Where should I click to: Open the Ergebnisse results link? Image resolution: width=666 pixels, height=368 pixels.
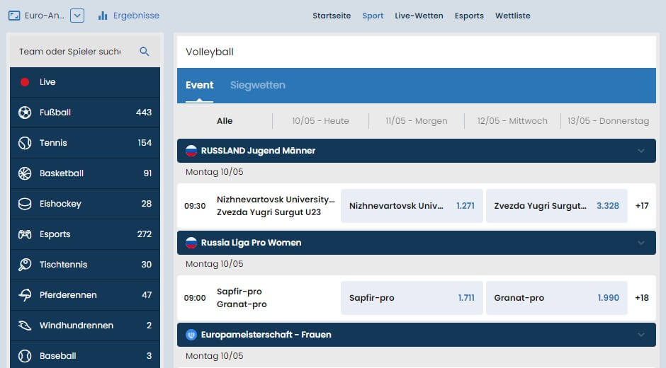[x=136, y=16]
